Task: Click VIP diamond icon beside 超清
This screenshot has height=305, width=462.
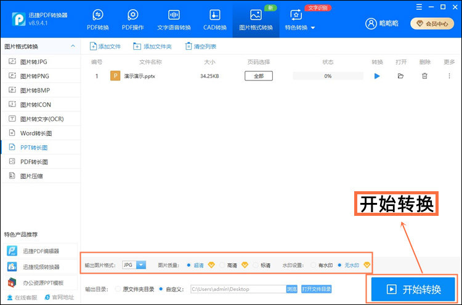Action: (211, 265)
